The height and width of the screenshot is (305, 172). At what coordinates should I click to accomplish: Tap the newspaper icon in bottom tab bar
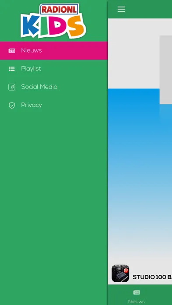click(x=136, y=292)
